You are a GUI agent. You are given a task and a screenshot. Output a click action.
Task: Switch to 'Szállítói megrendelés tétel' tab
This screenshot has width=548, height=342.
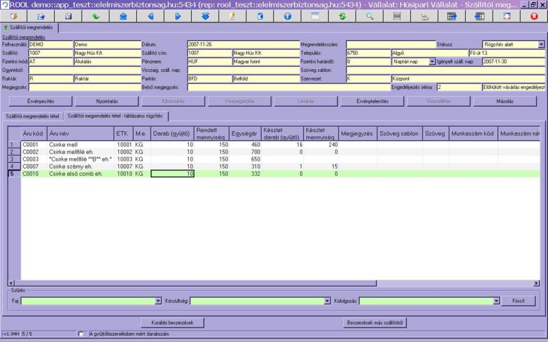[32, 116]
